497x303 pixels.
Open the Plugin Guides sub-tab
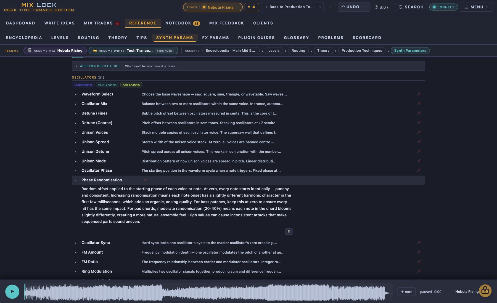tap(256, 38)
